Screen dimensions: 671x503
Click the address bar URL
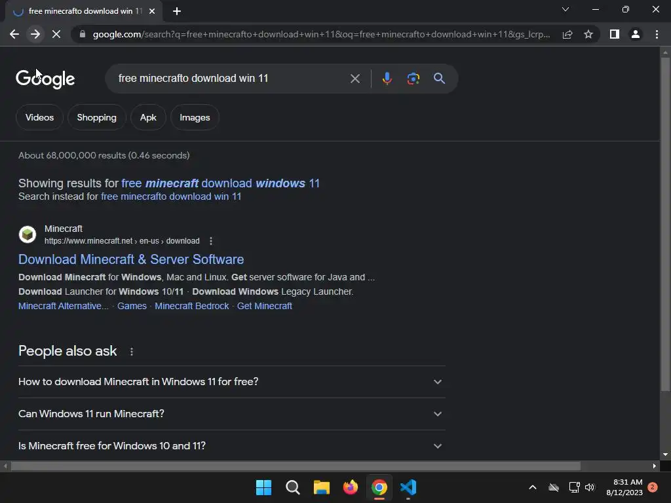point(321,34)
